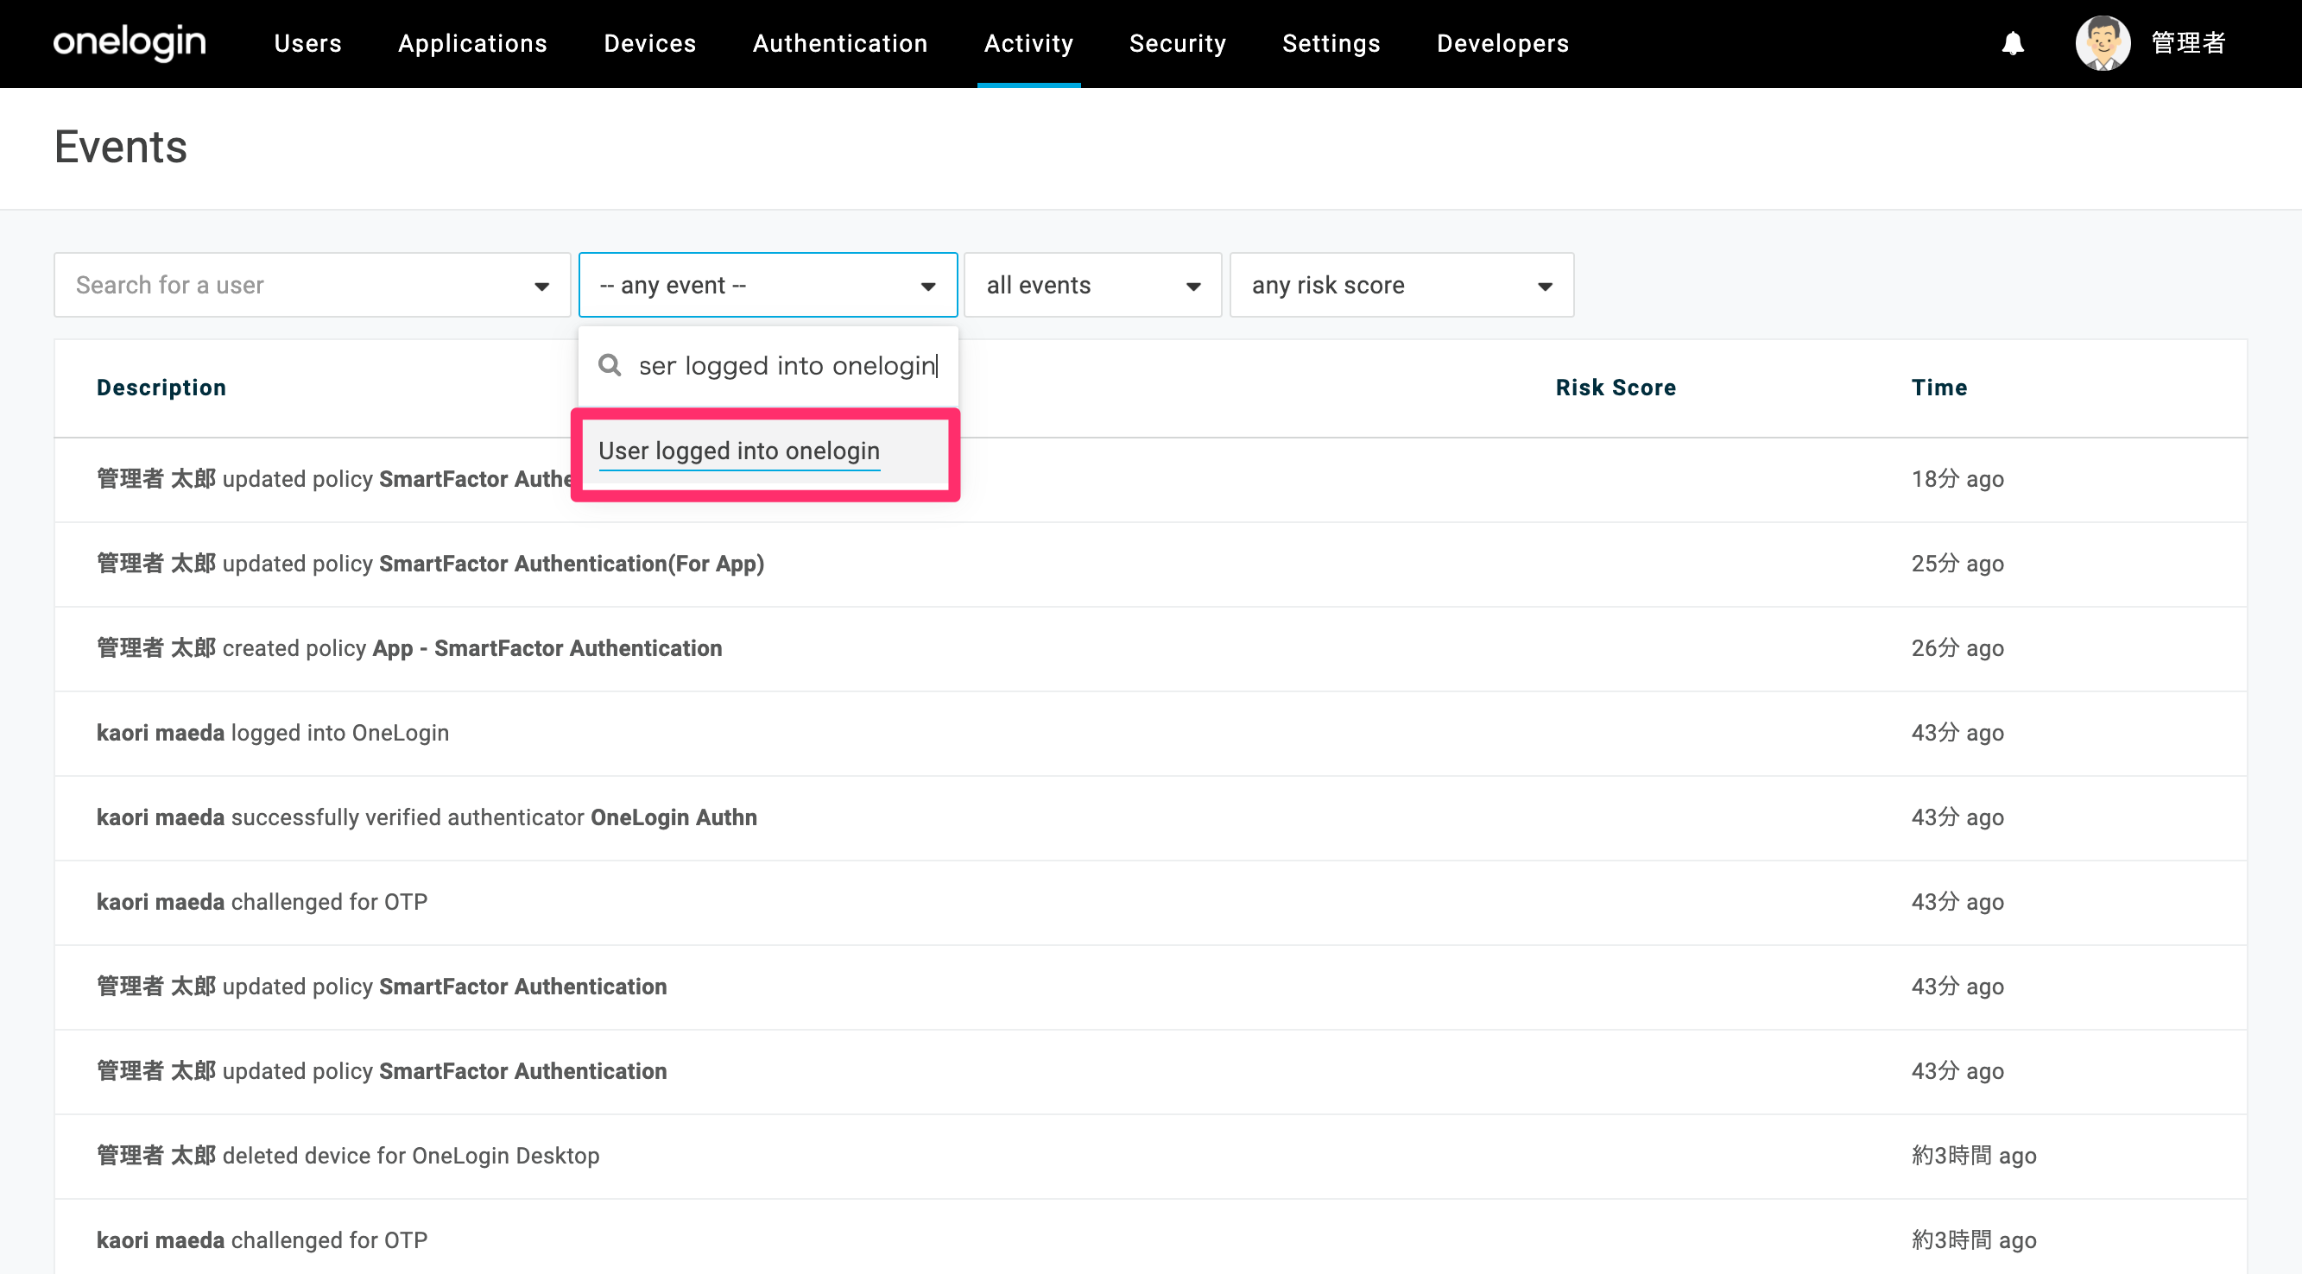Open the 'all events' filter dropdown

(1092, 285)
